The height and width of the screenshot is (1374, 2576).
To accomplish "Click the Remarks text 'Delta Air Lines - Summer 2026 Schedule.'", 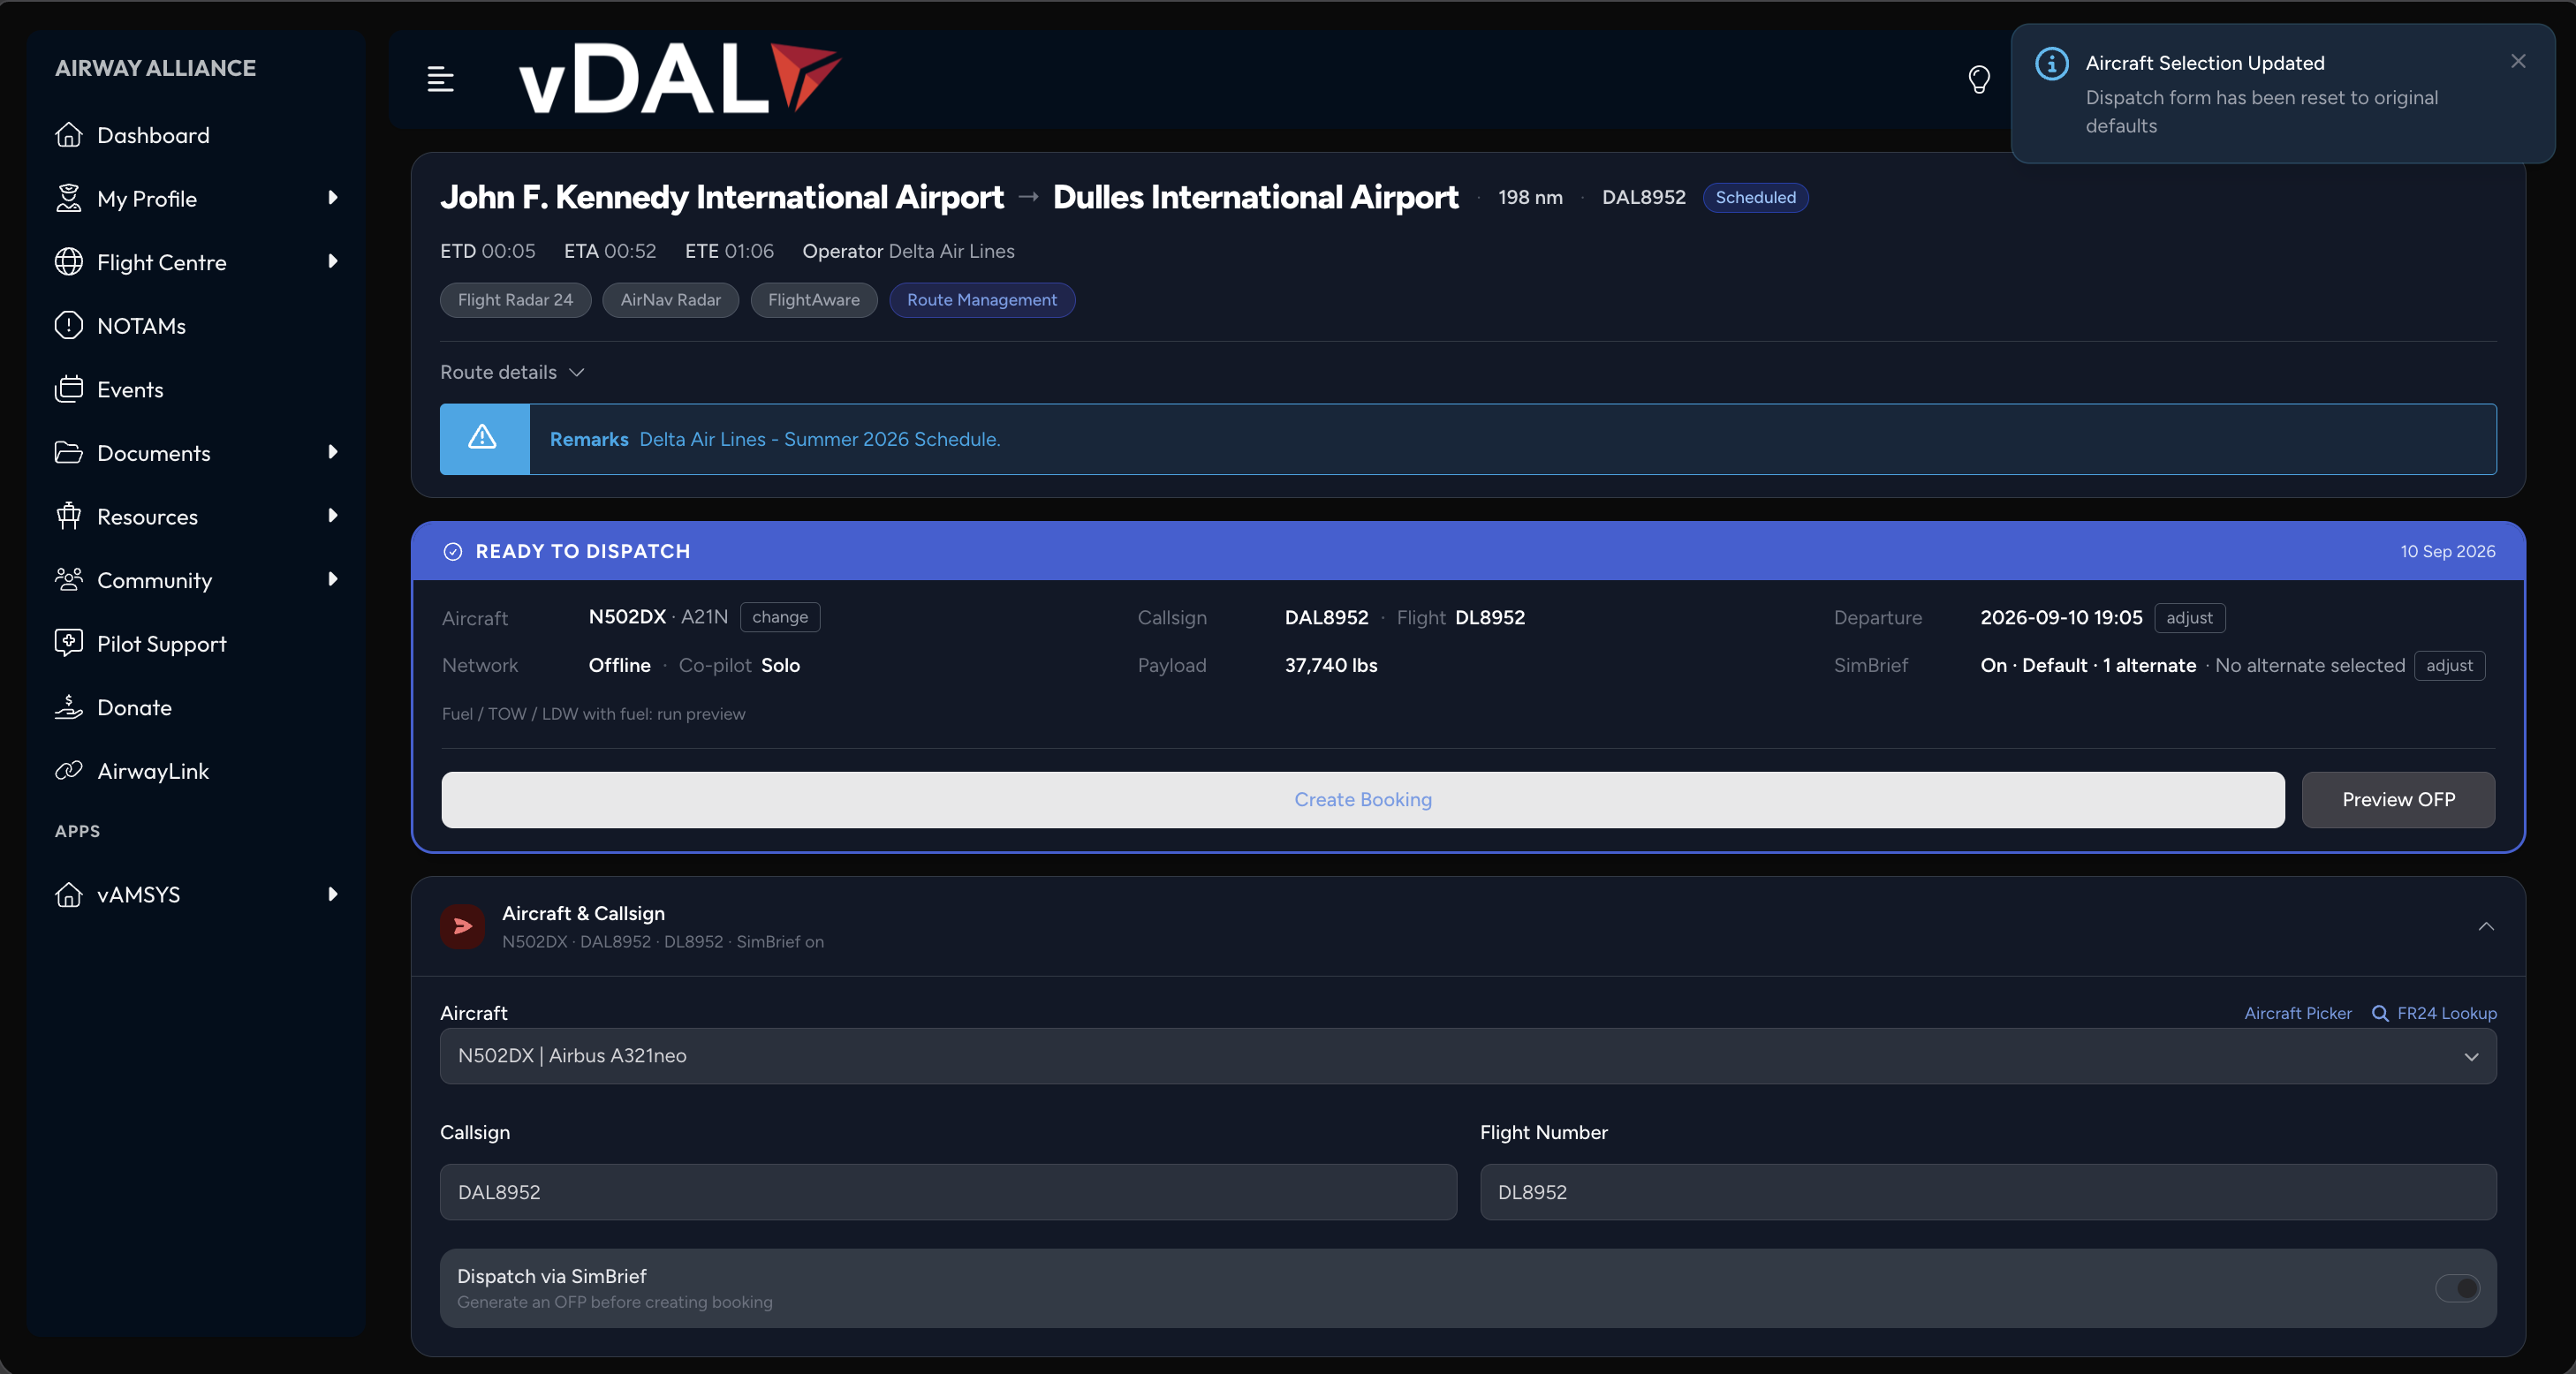I will coord(820,440).
